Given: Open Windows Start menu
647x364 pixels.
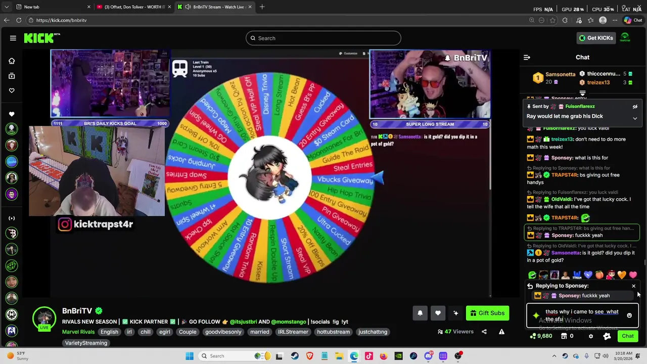Looking at the screenshot, I should (x=190, y=356).
